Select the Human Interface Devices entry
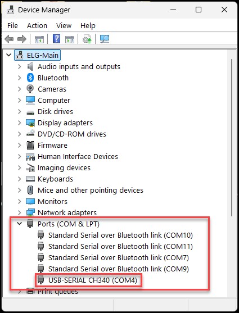The height and width of the screenshot is (313, 239). coord(78,156)
